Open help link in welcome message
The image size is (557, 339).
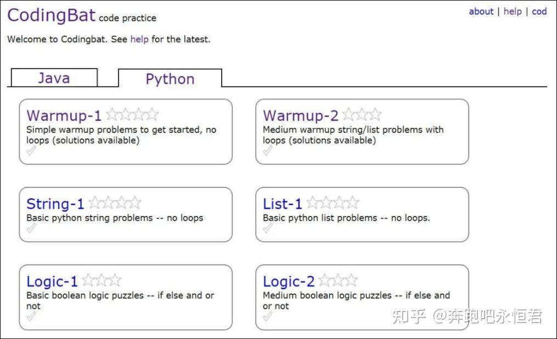click(139, 40)
